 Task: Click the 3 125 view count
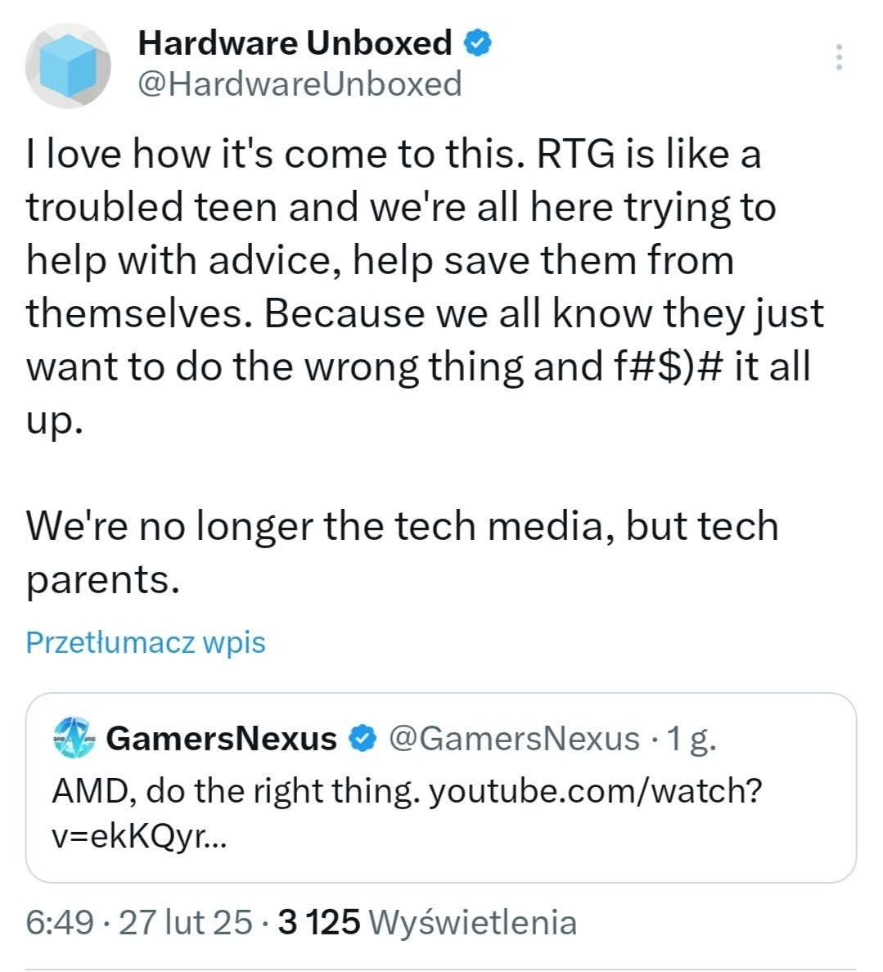(319, 923)
